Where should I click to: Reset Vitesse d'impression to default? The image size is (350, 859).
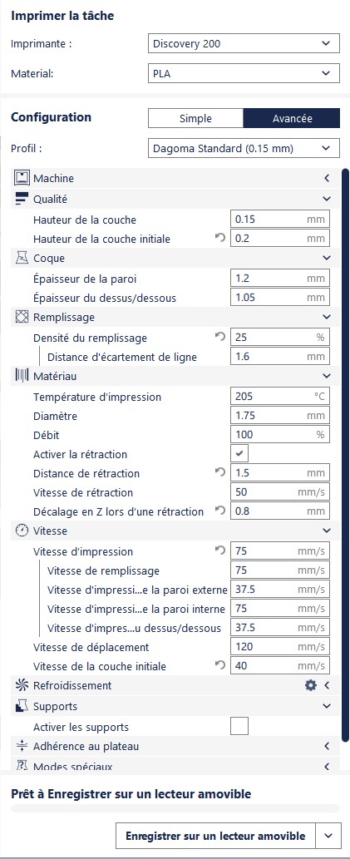coord(221,551)
